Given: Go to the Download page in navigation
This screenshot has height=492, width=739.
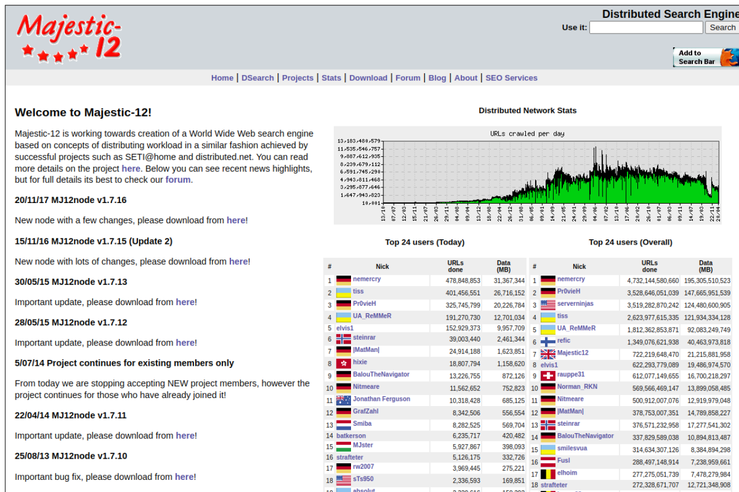Looking at the screenshot, I should coord(368,78).
